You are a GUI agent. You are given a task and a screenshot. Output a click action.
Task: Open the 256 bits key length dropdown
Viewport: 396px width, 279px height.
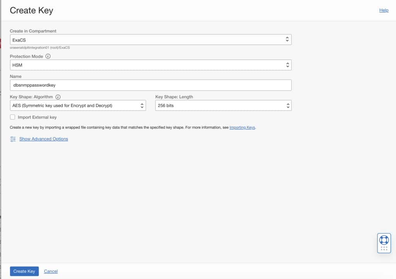pos(222,105)
